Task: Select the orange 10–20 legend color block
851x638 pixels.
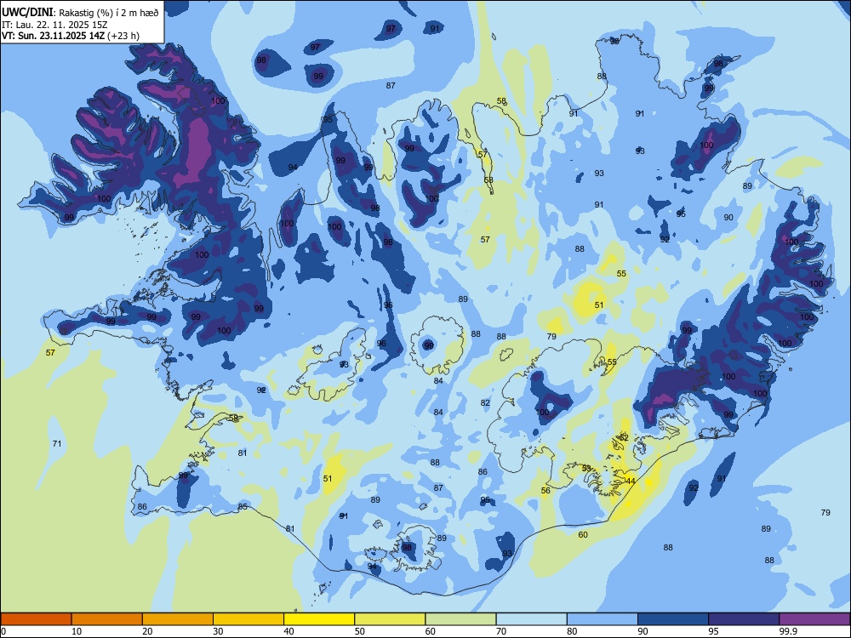Action: 107,619
